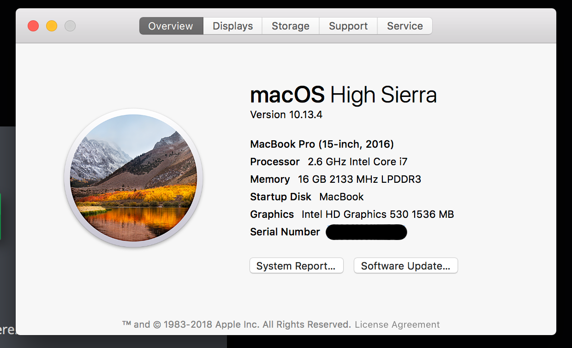Open the License Agreement link

pyautogui.click(x=397, y=324)
